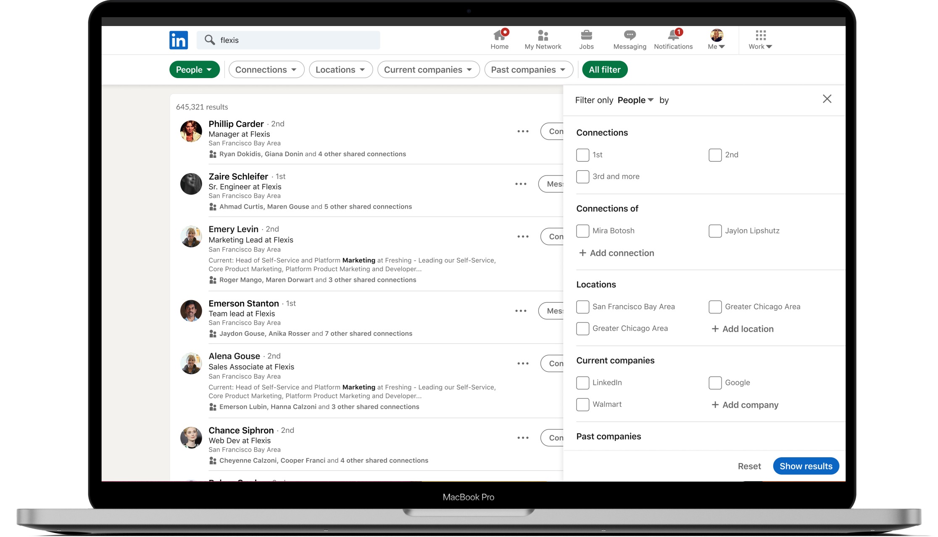This screenshot has width=938, height=537.
Task: Check the Jaylon Lipshutz checkbox
Action: (715, 231)
